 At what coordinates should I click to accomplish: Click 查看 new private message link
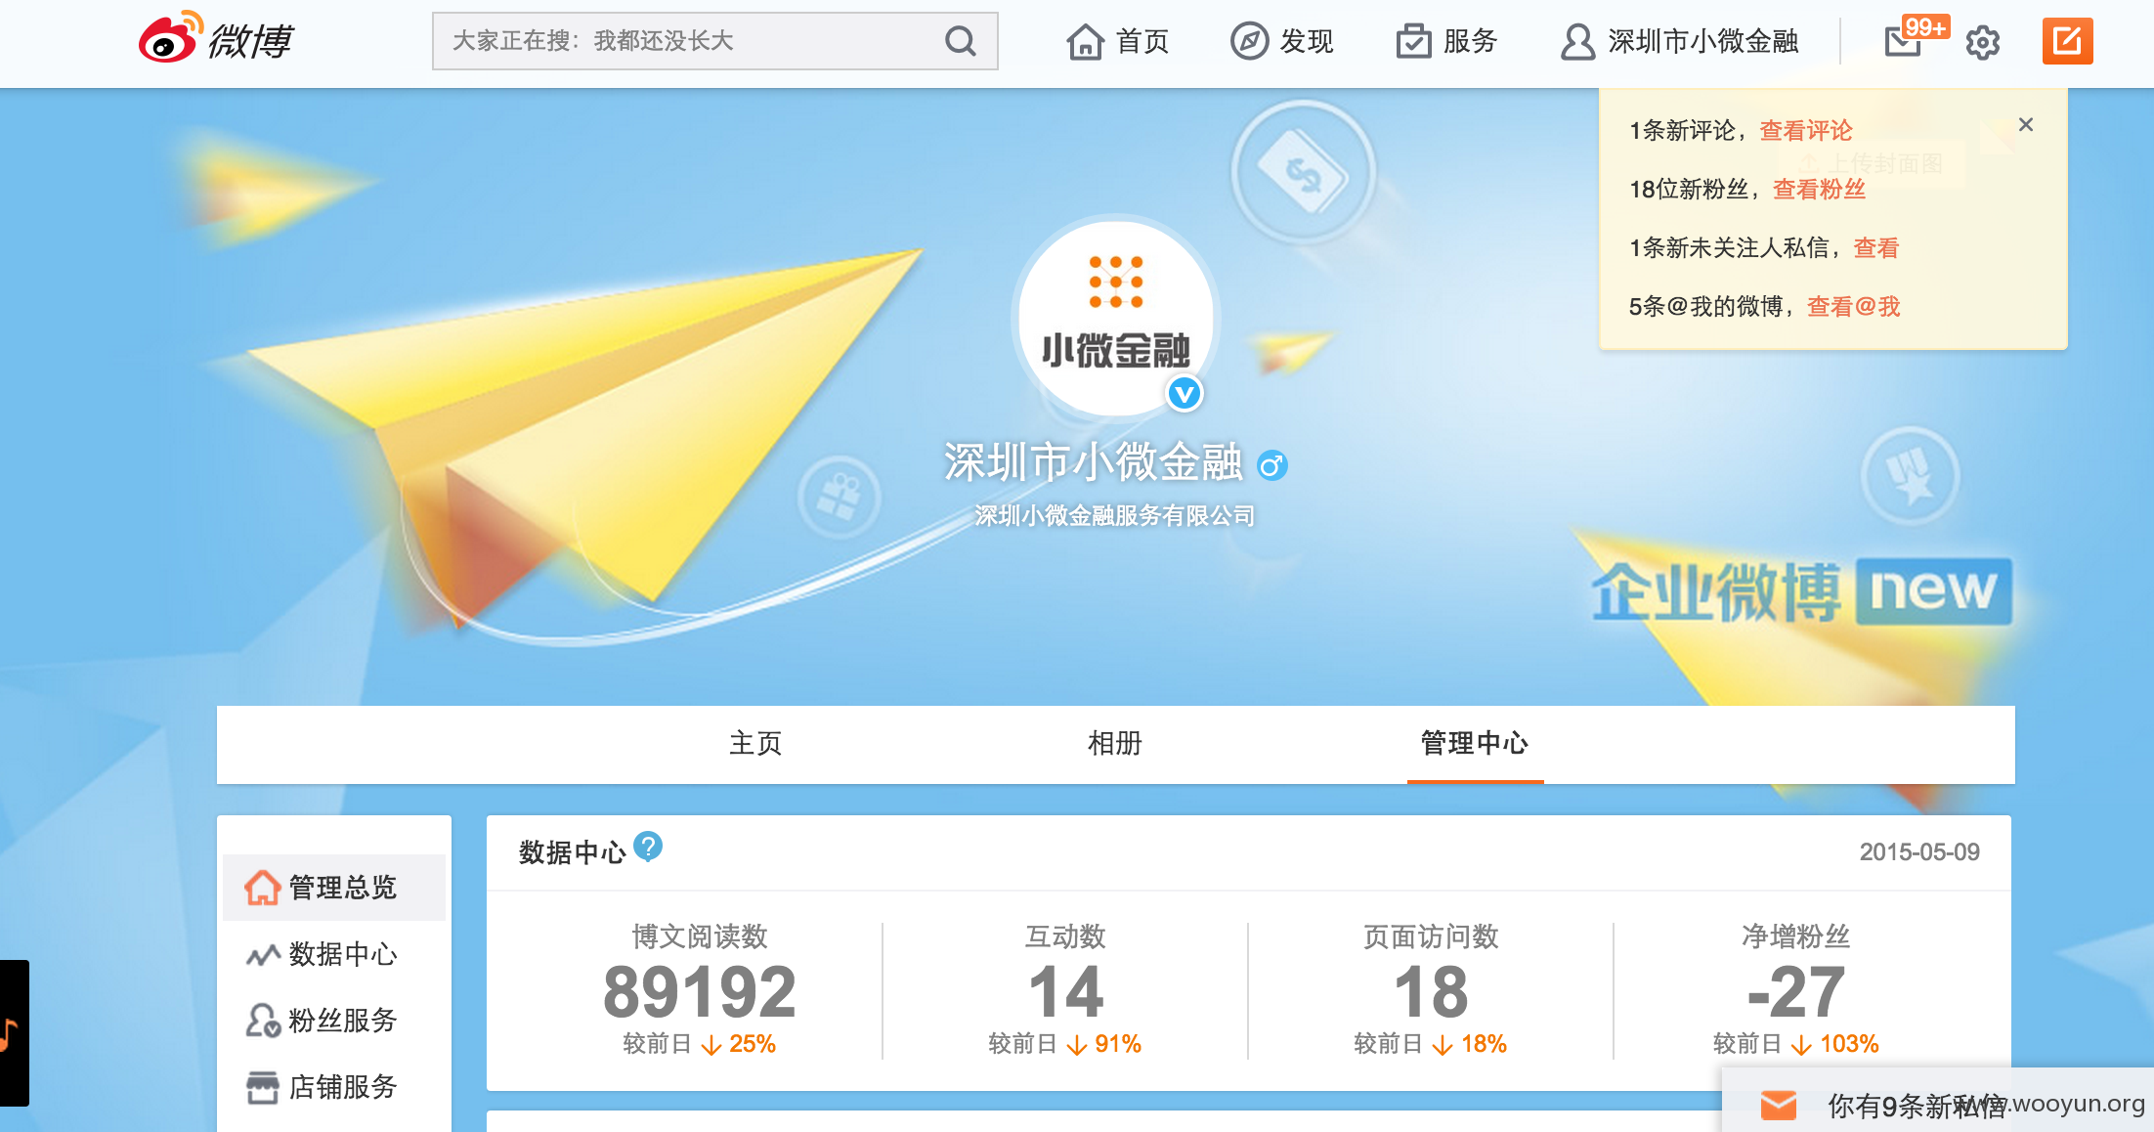click(1876, 248)
